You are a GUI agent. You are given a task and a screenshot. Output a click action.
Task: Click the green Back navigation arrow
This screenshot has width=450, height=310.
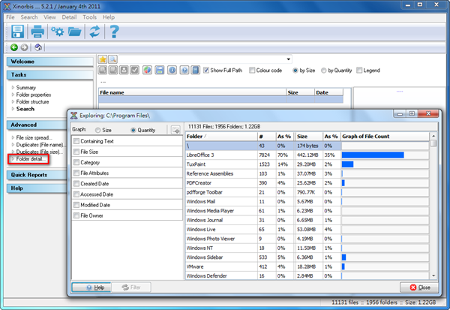click(14, 47)
